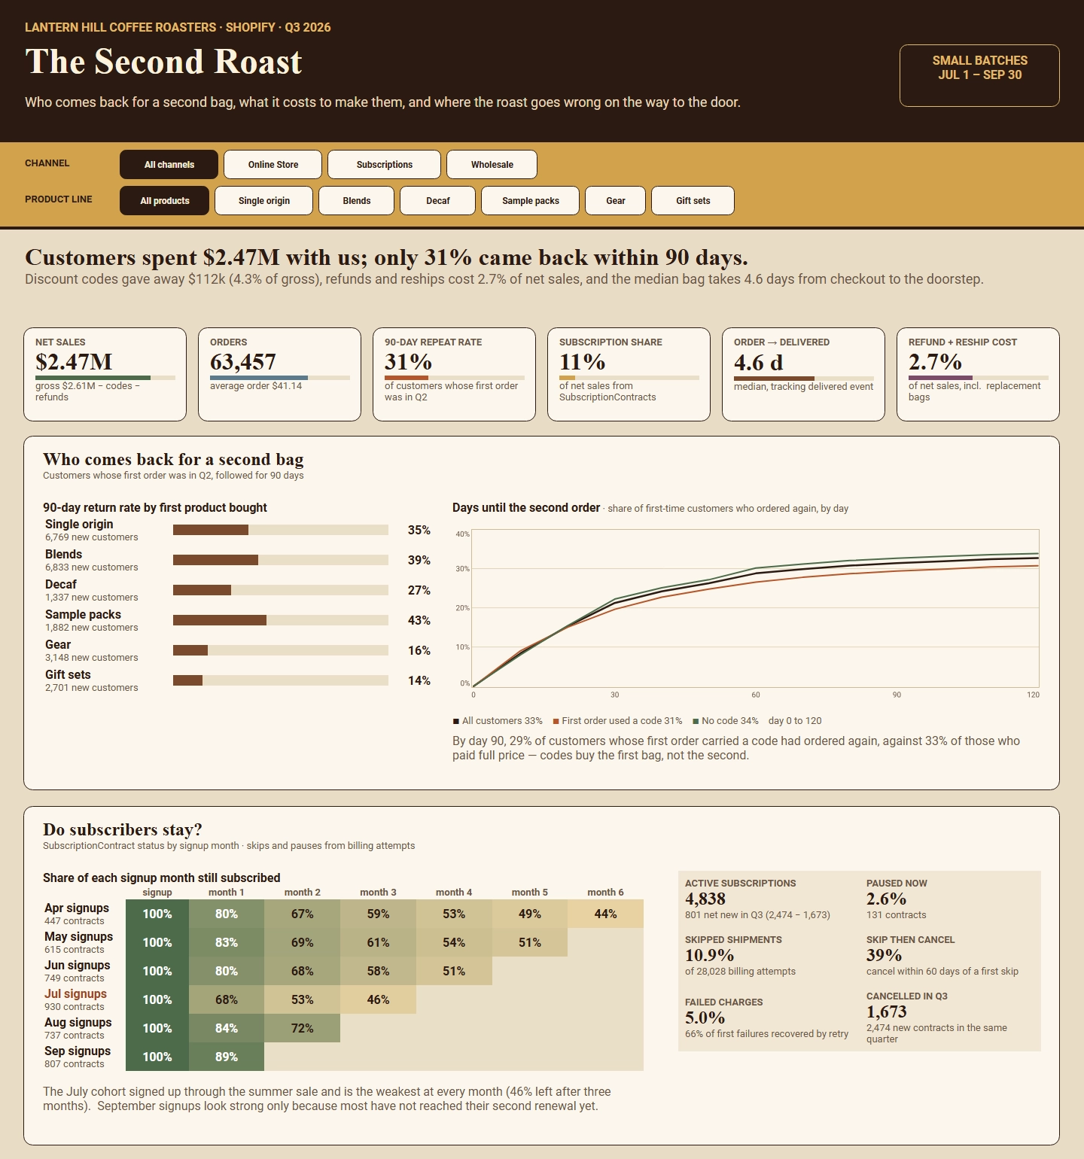Click the Order → Delivered 4.6 d card
Image resolution: width=1084 pixels, height=1159 pixels.
[x=804, y=374]
